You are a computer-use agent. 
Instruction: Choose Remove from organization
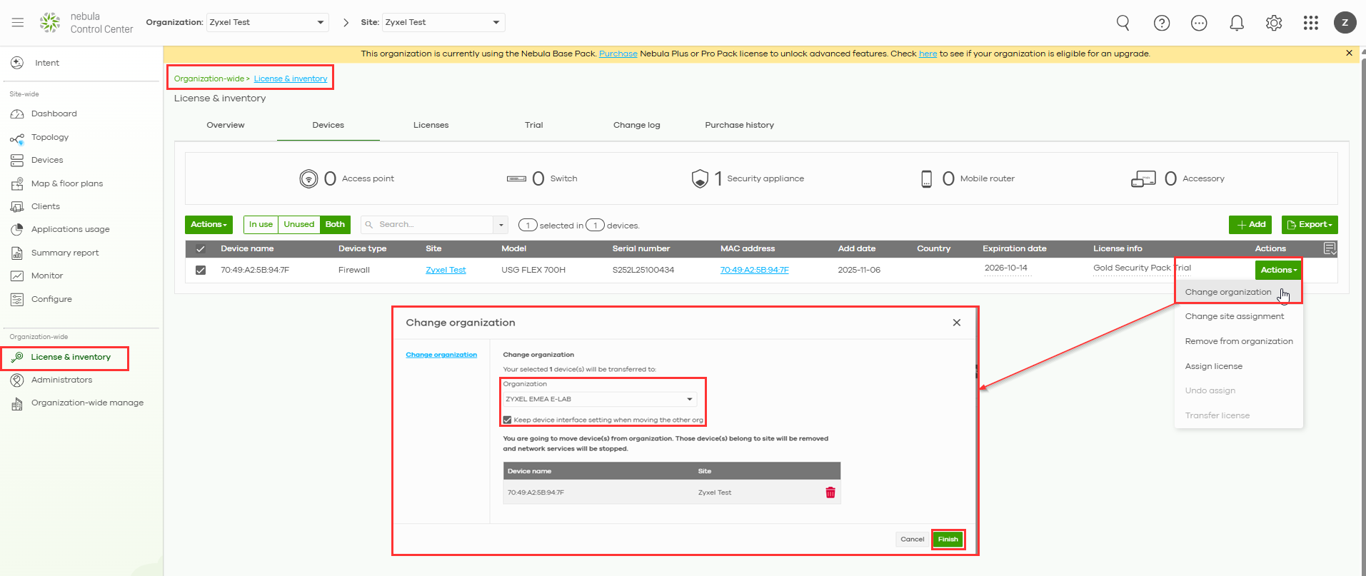(x=1238, y=341)
